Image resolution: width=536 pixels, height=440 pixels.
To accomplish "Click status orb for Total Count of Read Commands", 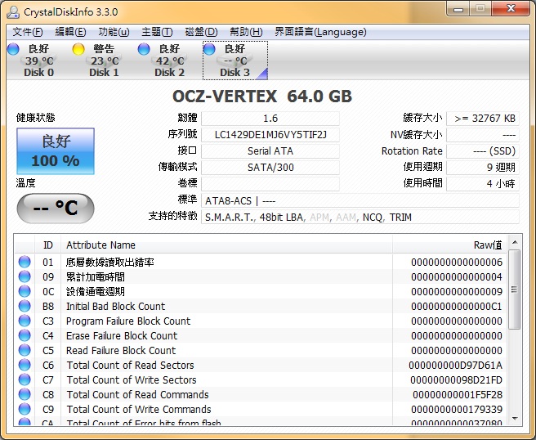I will 25,394.
